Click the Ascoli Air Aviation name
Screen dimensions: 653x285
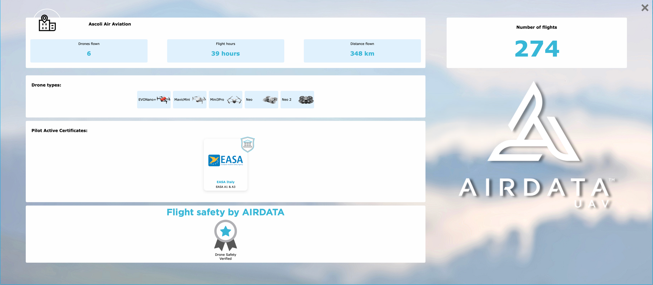tap(110, 24)
